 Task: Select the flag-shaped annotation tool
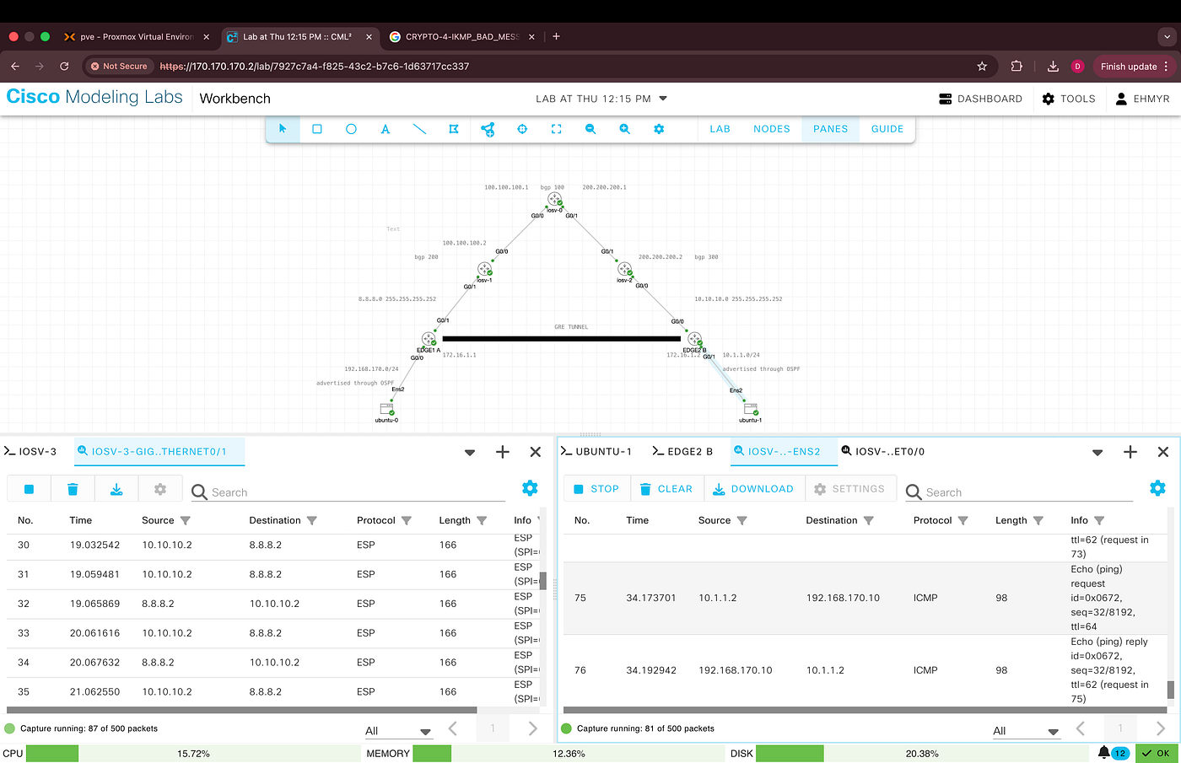tap(454, 129)
